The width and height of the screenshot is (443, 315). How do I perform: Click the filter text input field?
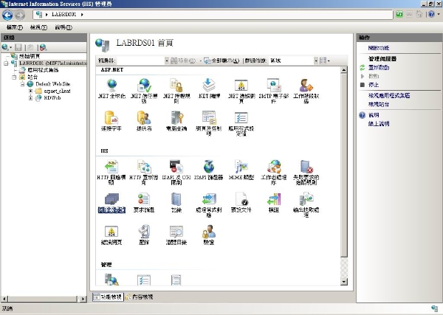(x=140, y=60)
